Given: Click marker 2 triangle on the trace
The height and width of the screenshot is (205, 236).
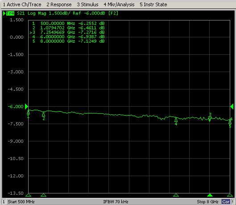Looking at the screenshot, I should coord(44,114).
